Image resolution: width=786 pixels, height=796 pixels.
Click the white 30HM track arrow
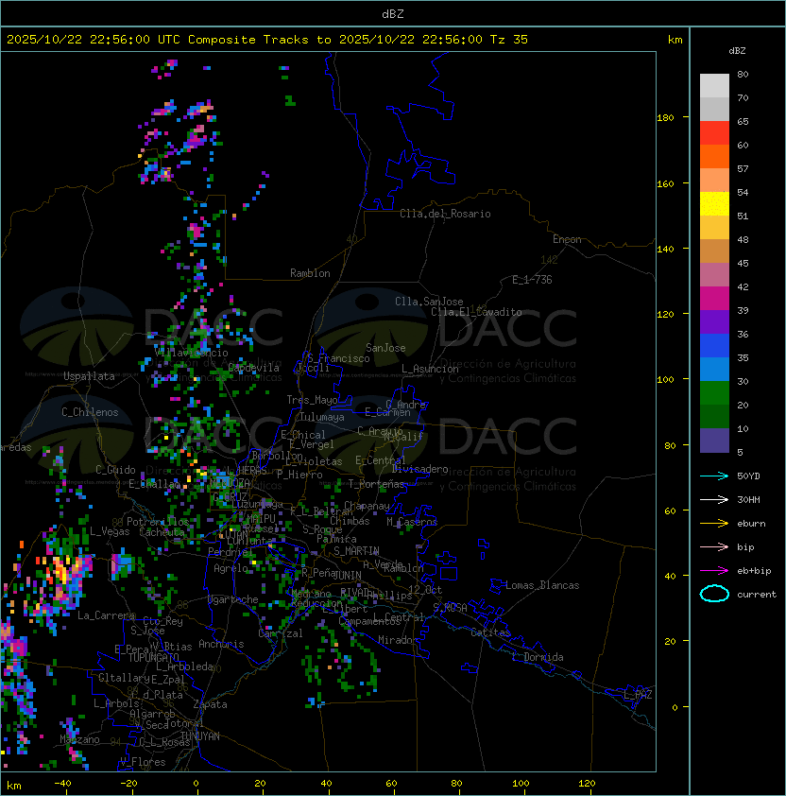pos(714,499)
